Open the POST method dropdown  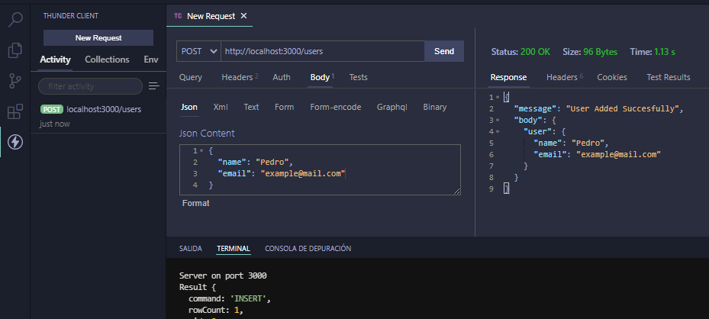pos(198,51)
